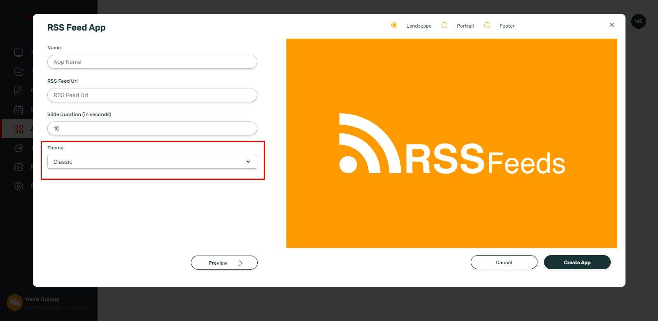This screenshot has height=321, width=658.
Task: Click the Preview button
Action: [224, 263]
